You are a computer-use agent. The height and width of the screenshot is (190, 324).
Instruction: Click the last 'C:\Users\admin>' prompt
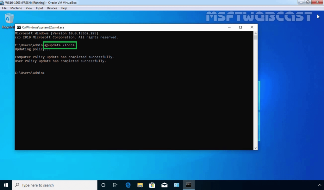[30, 73]
